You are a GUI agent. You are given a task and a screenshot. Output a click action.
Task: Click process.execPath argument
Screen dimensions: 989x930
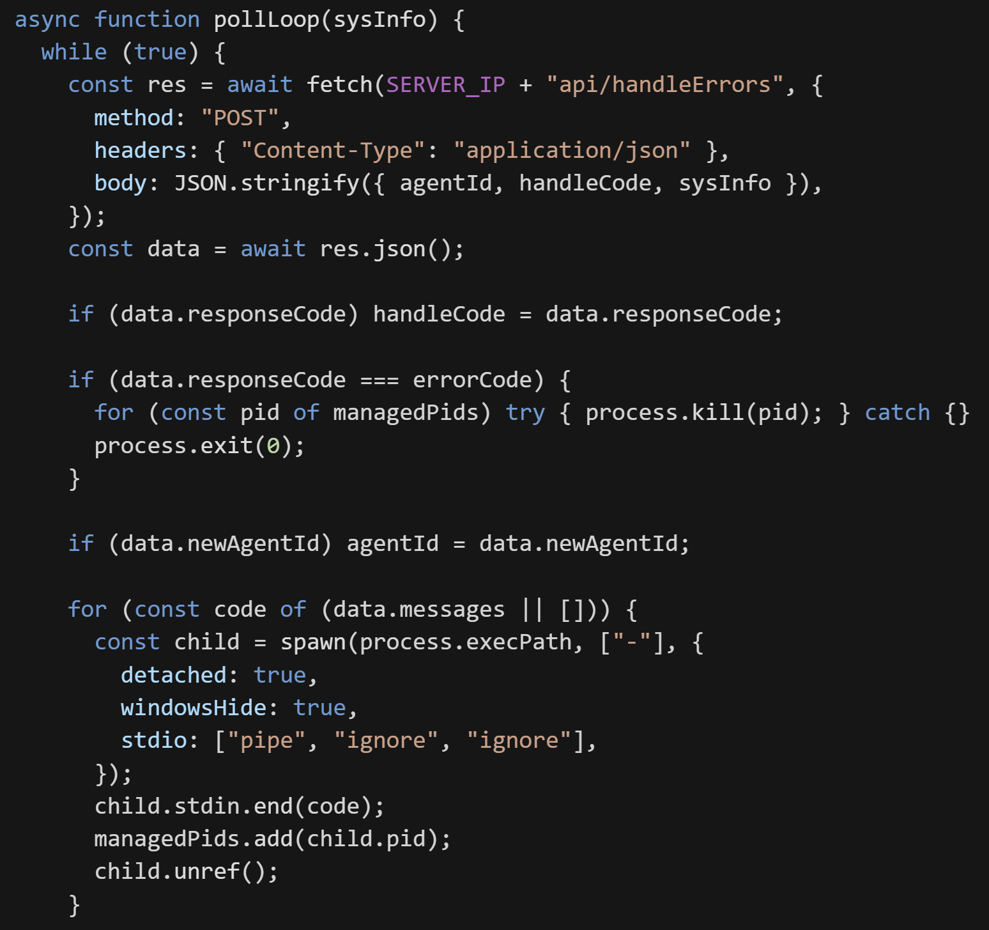tap(465, 642)
